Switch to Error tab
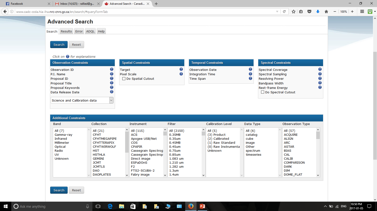The image size is (377, 211). pos(79,31)
